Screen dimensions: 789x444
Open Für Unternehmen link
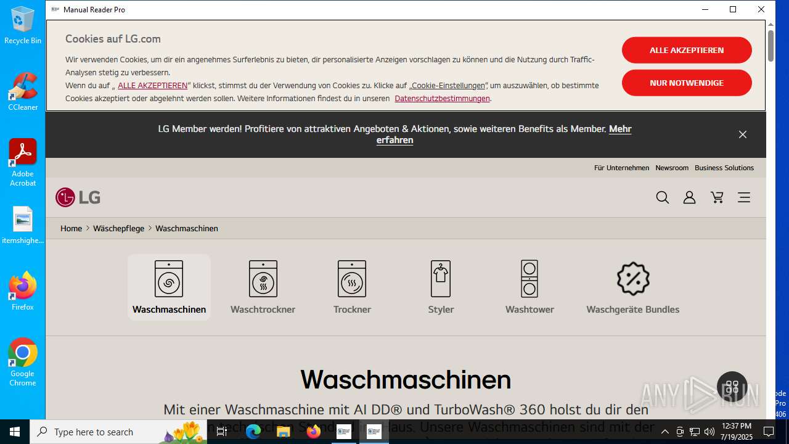click(621, 168)
